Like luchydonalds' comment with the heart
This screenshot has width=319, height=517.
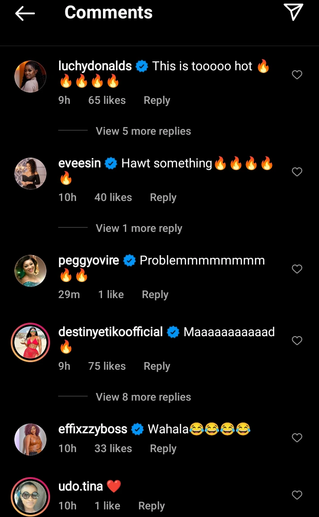click(297, 75)
